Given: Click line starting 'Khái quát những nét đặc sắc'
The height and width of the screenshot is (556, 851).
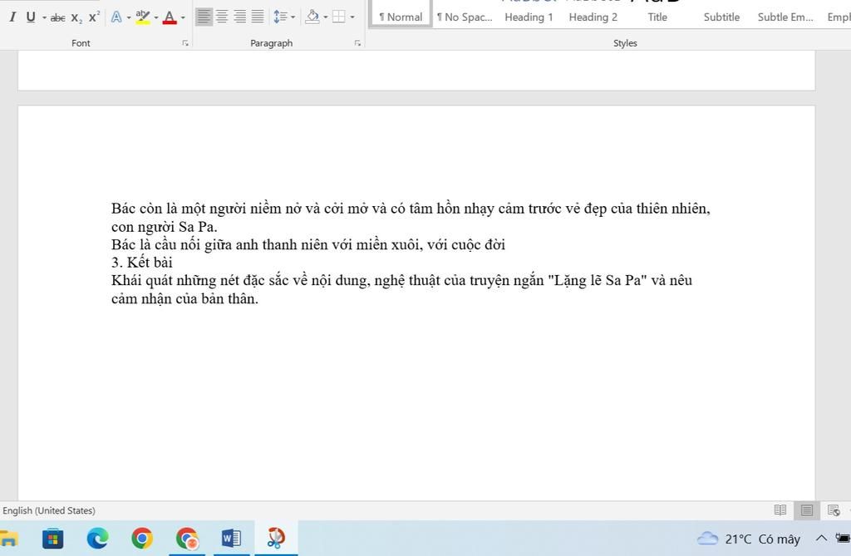Looking at the screenshot, I should click(x=401, y=280).
